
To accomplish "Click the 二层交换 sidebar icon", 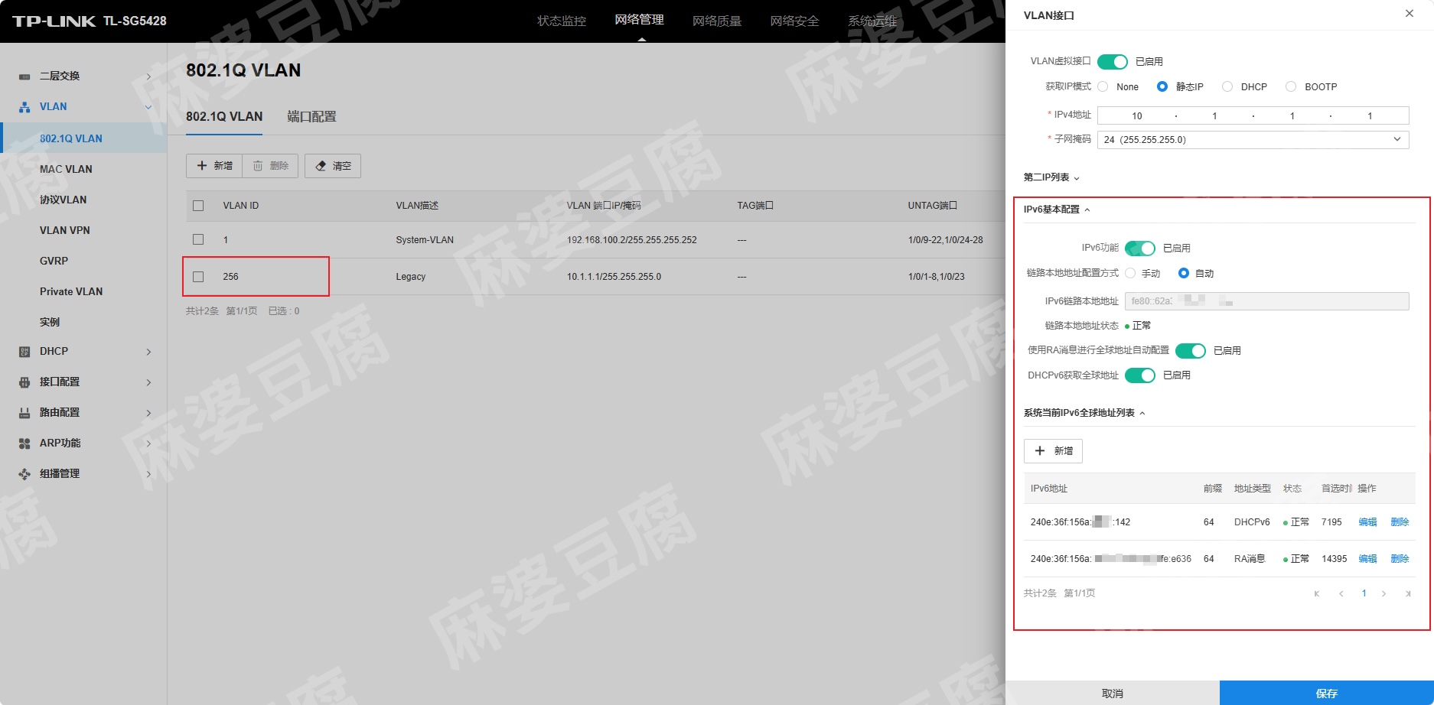I will tap(24, 76).
